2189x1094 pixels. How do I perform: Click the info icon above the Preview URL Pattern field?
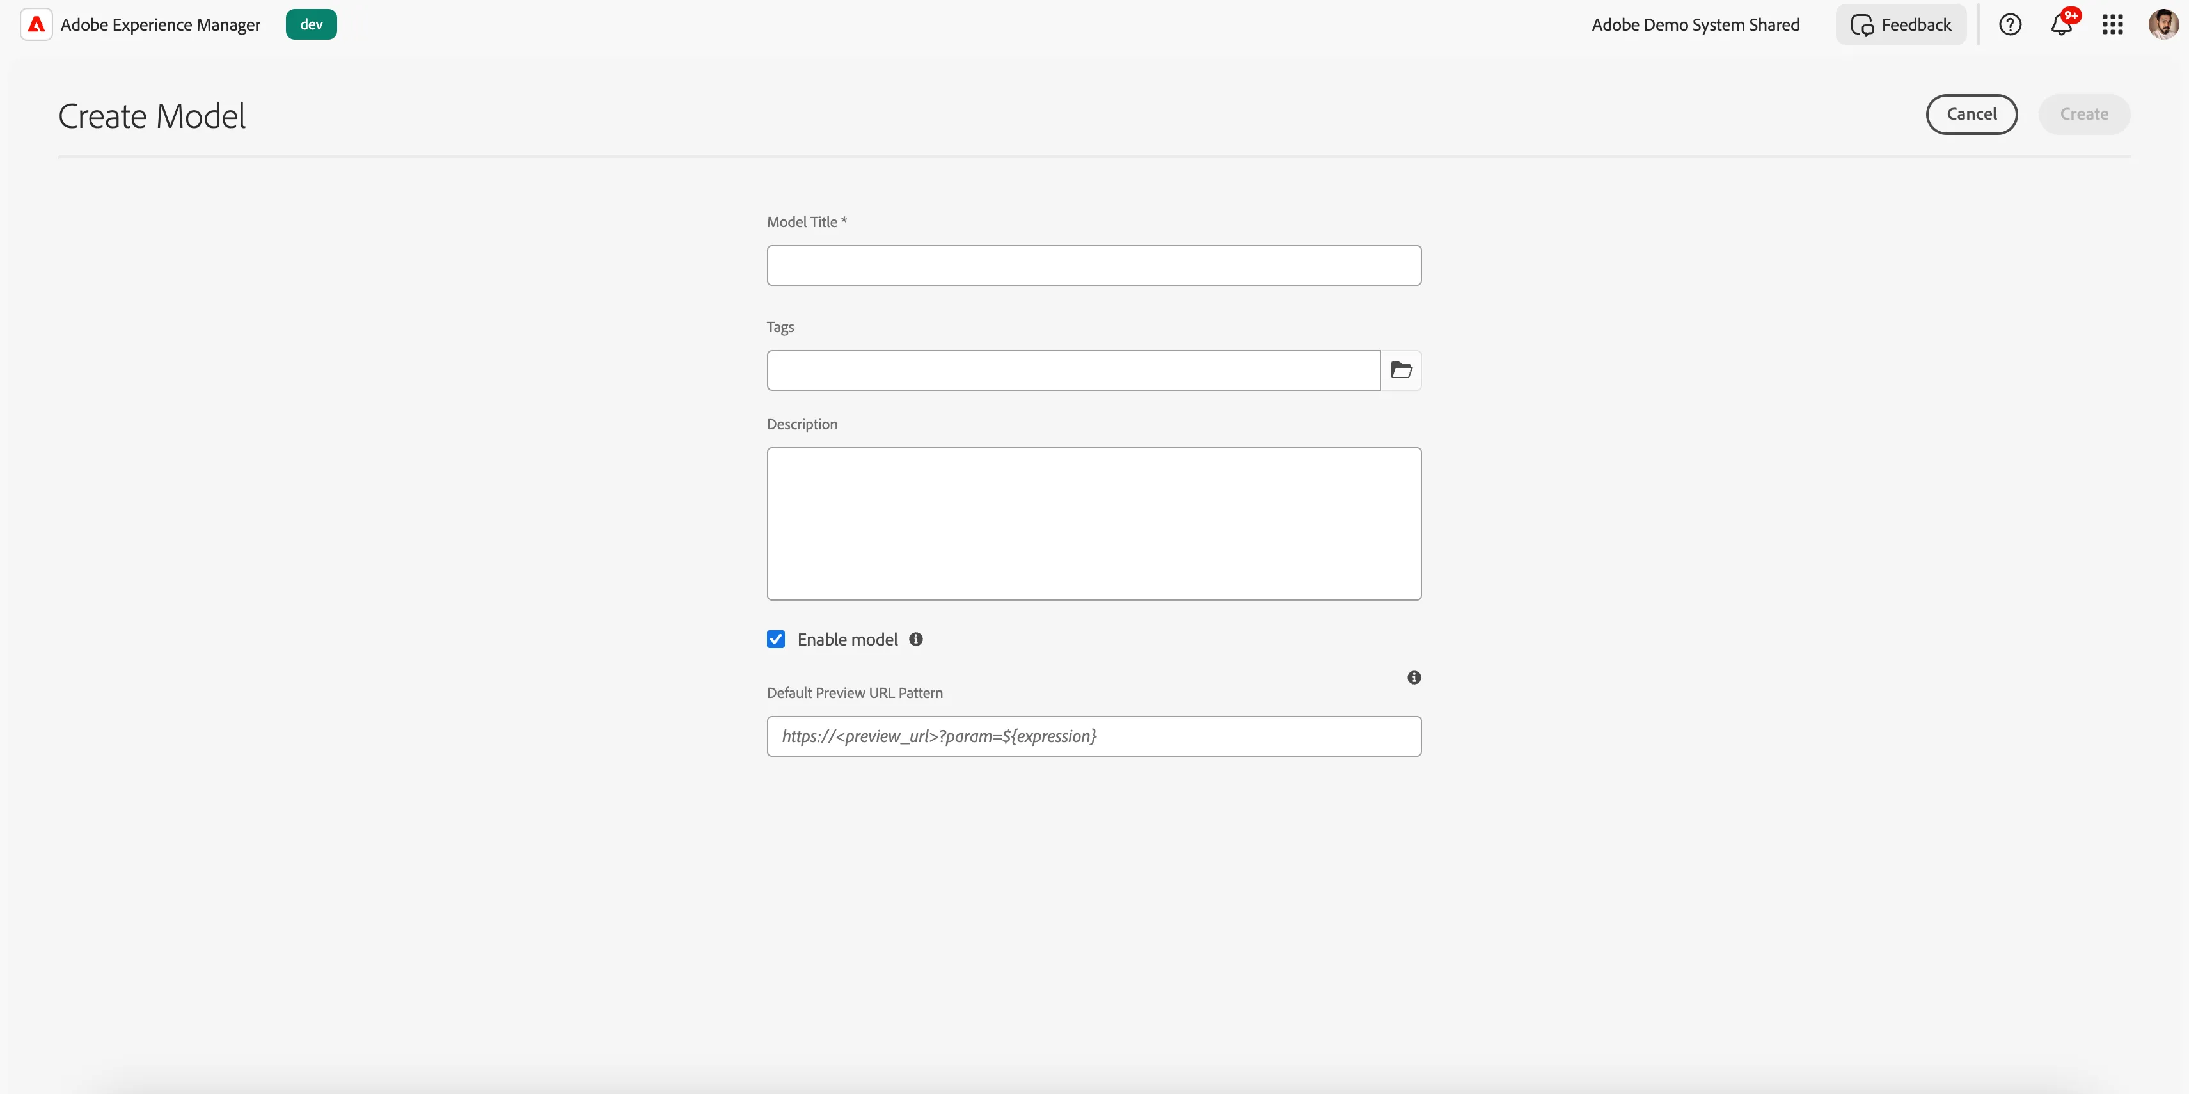pyautogui.click(x=1414, y=678)
